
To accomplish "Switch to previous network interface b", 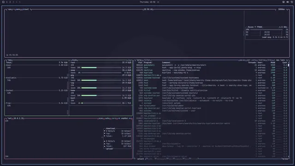I will tap(119, 119).
